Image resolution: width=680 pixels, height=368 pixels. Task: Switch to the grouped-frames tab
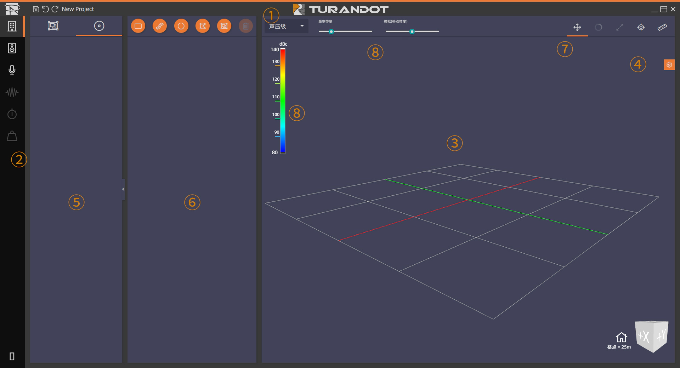(x=53, y=26)
